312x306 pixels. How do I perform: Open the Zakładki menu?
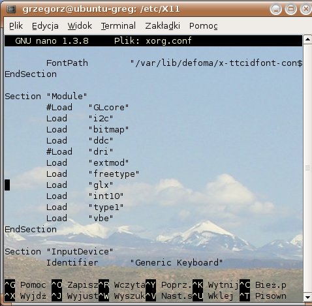[163, 26]
